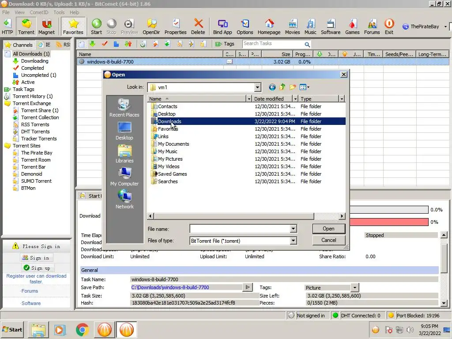
Task: Select Recent Places in dialog sidebar
Action: (x=124, y=108)
